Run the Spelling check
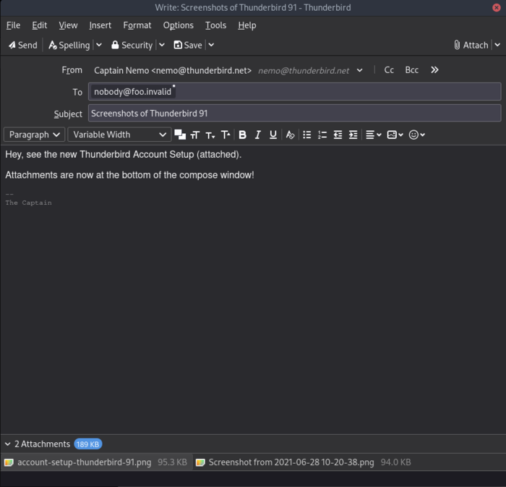This screenshot has height=487, width=506. point(69,45)
